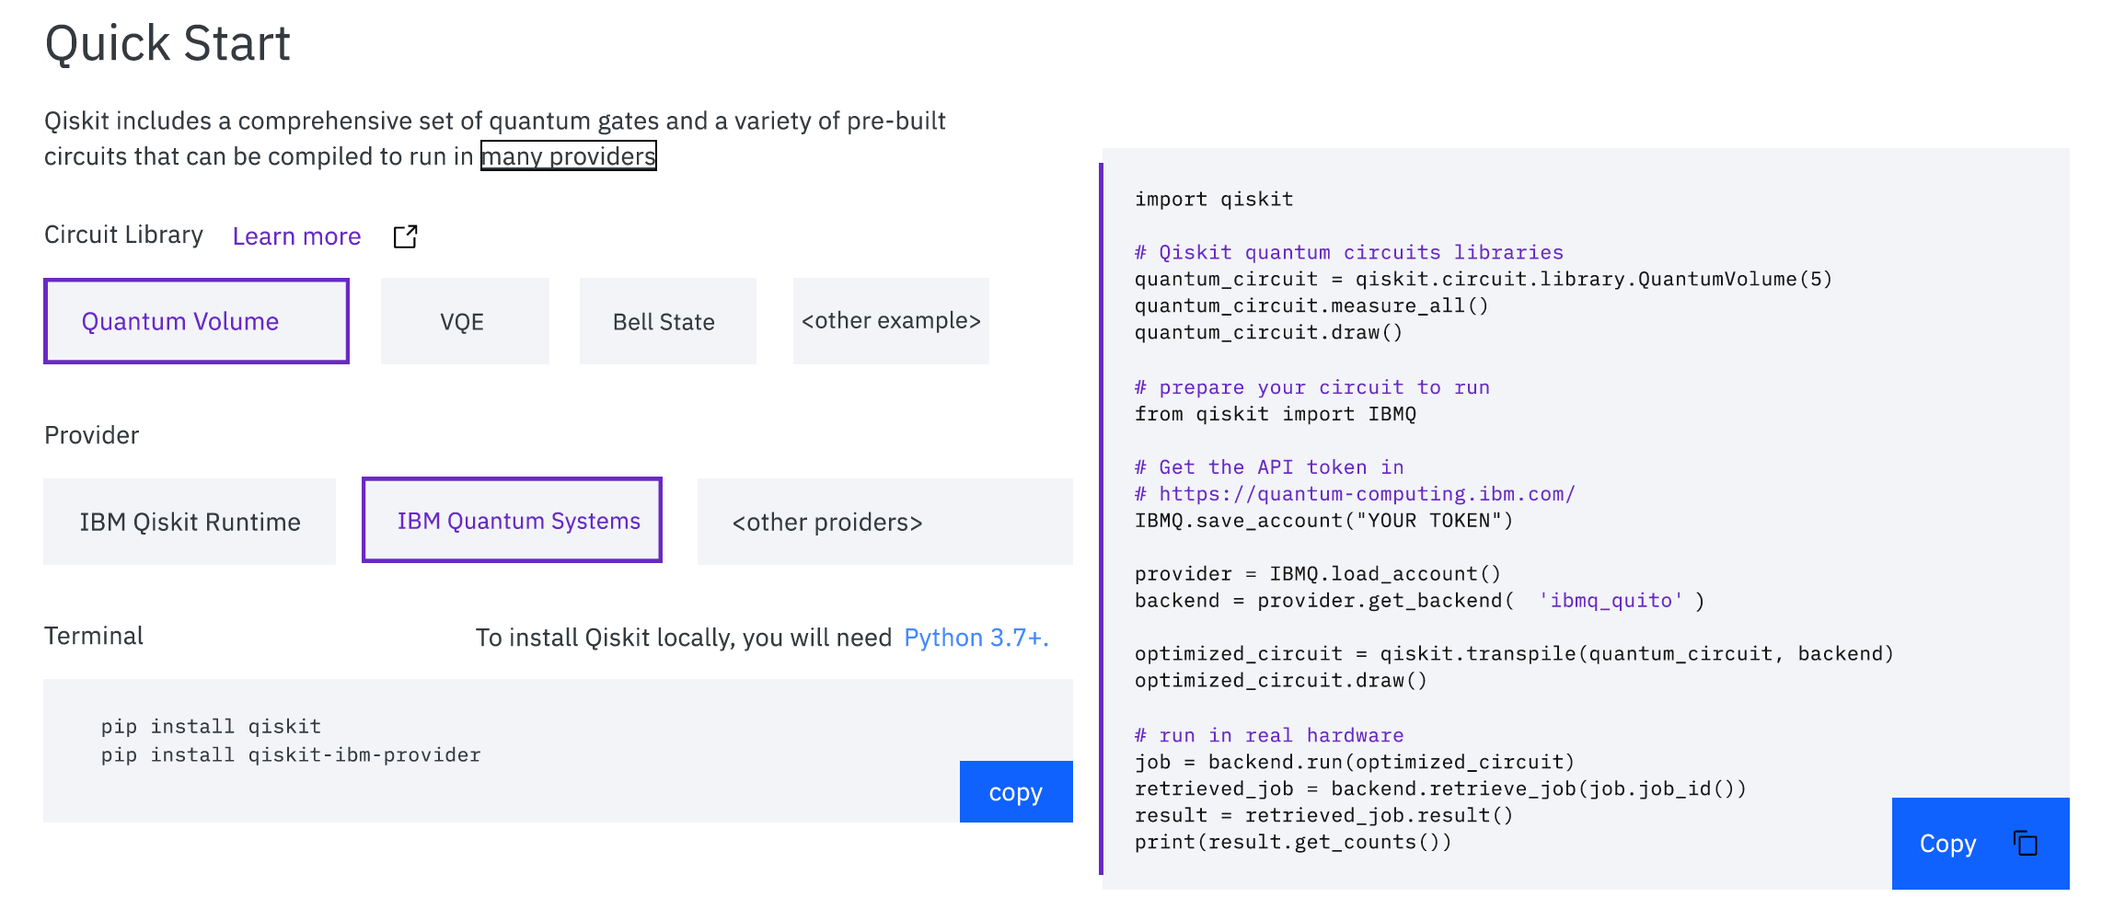Click the 'quantum_circuit.measure_all()' line
2102x909 pixels.
[x=1311, y=305]
